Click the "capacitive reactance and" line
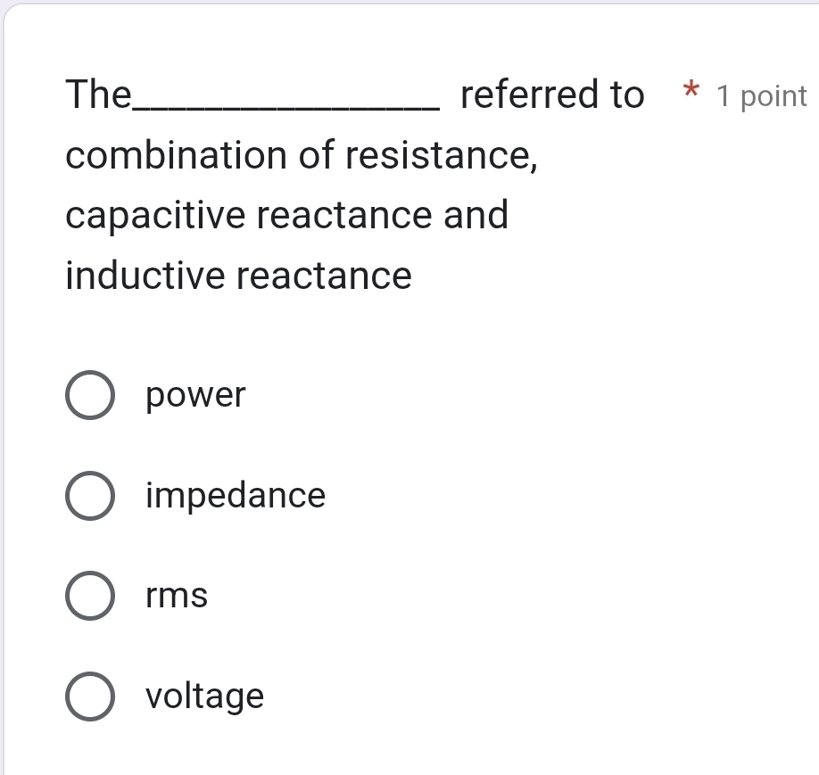Image resolution: width=819 pixels, height=775 pixels. (x=286, y=216)
